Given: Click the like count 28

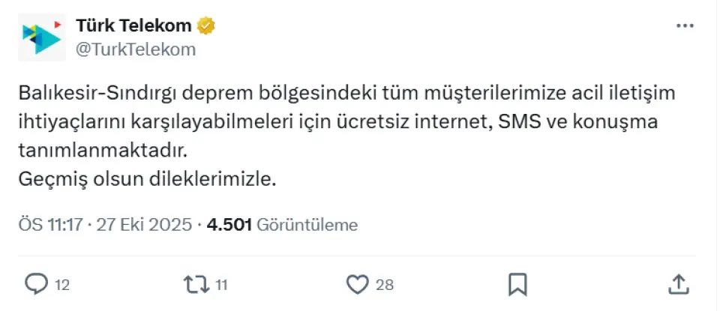Looking at the screenshot, I should [385, 285].
